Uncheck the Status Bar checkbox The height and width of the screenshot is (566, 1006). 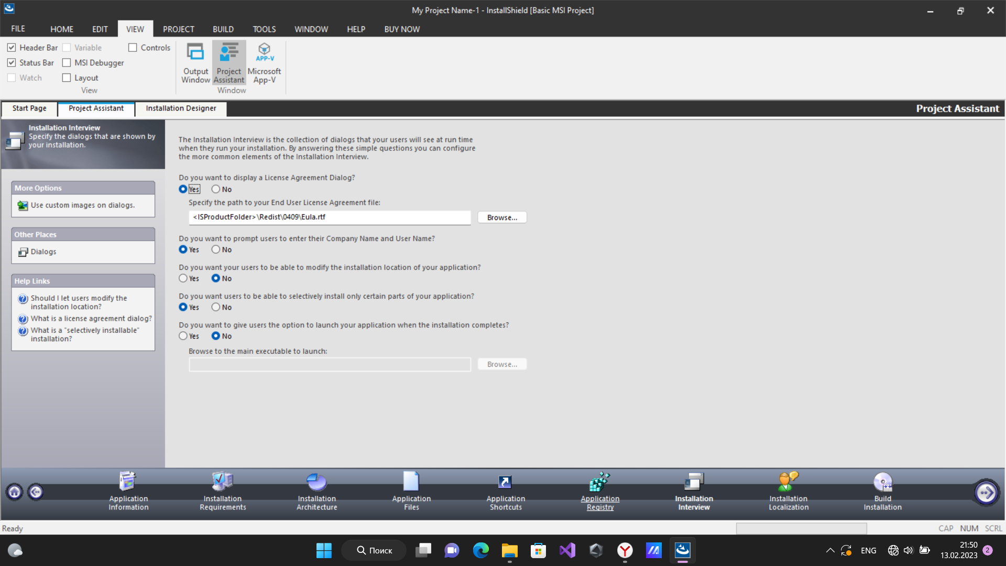click(12, 63)
